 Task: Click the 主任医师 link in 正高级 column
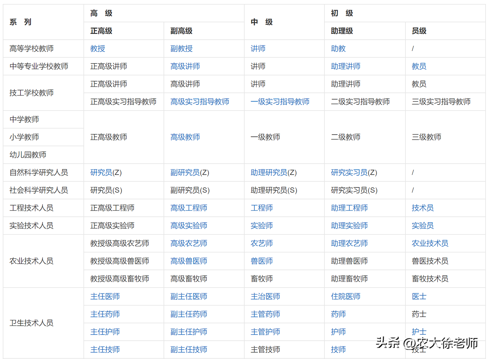105,296
